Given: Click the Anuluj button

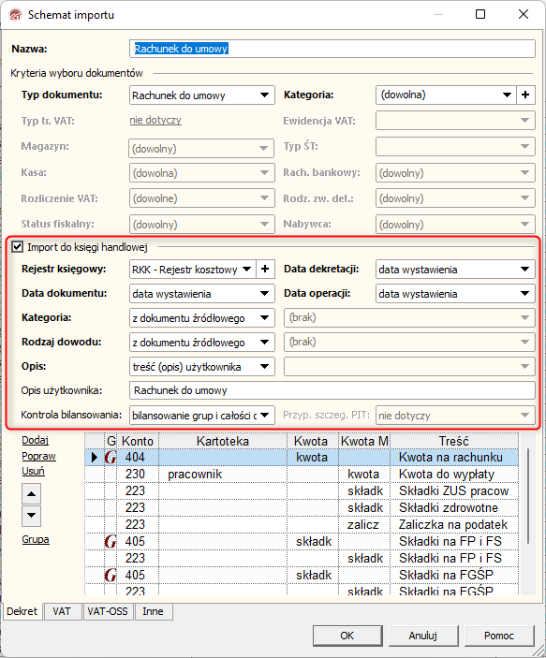Looking at the screenshot, I should tap(423, 636).
